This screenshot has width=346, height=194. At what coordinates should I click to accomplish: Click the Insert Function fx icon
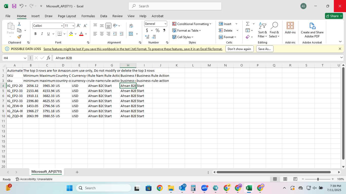click(49, 58)
